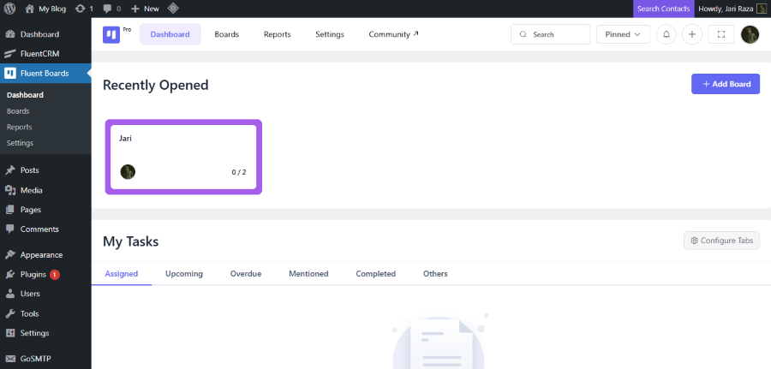Go to Reports in top navigation
The image size is (771, 369).
click(278, 34)
